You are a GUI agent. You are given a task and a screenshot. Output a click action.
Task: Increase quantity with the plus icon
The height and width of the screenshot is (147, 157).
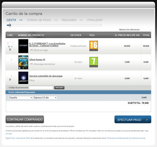coord(9,47)
